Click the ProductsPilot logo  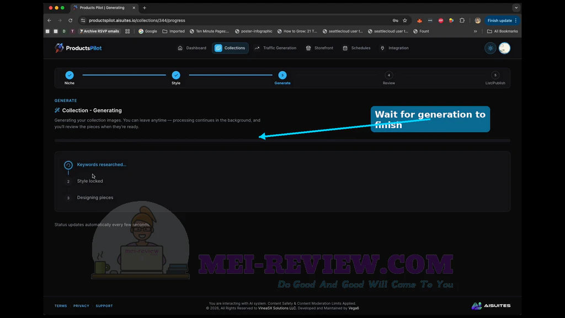pos(78,48)
